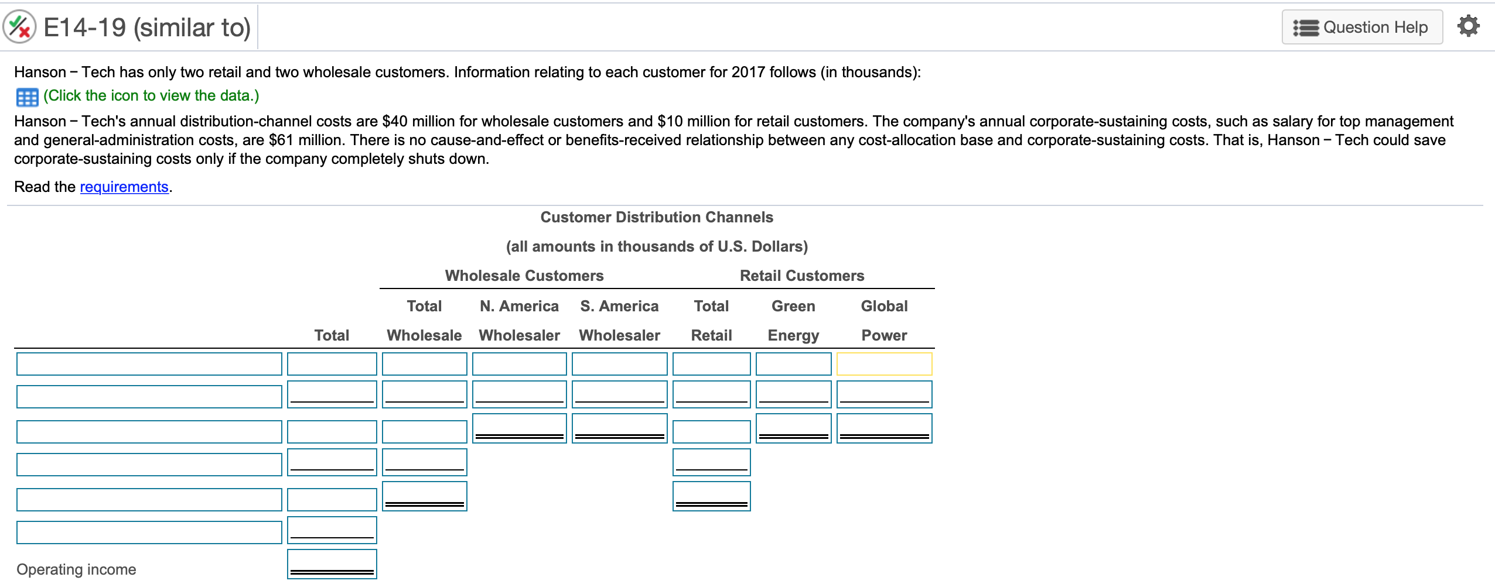
Task: Click the highlighted Global Power input field
Action: click(x=885, y=364)
